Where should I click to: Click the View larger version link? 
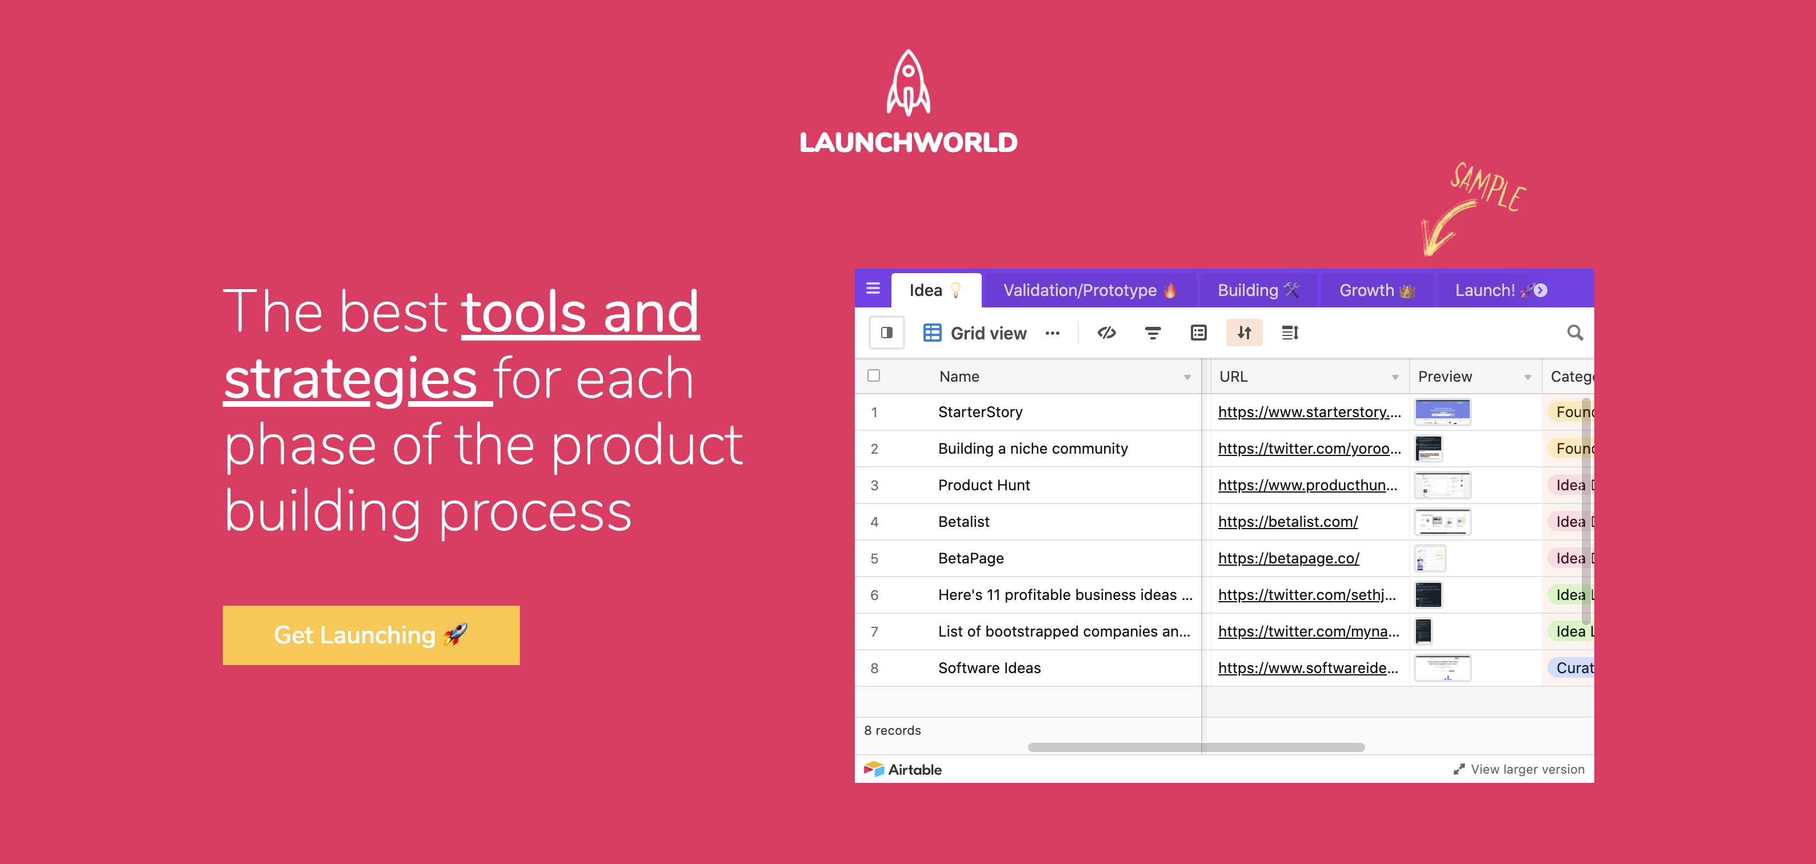click(1519, 770)
